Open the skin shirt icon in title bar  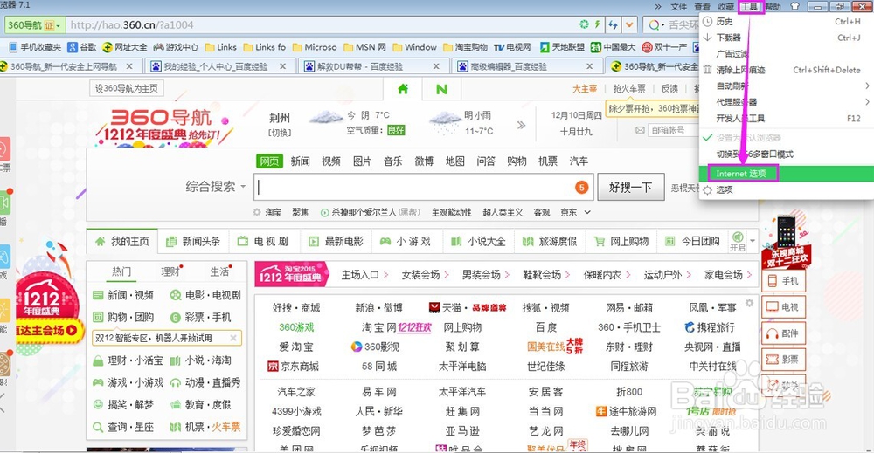(794, 7)
